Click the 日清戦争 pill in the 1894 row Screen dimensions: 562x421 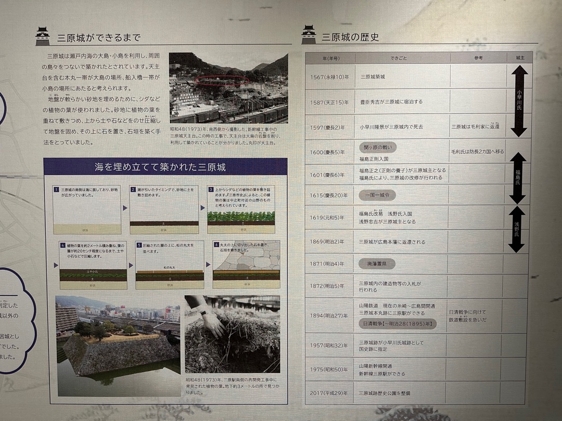pos(397,323)
